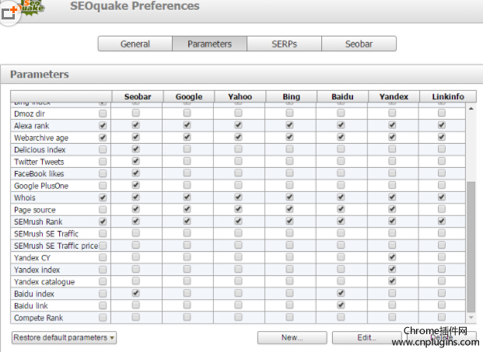Enable SEMrush SE Traffic price under Seobar

(x=136, y=245)
